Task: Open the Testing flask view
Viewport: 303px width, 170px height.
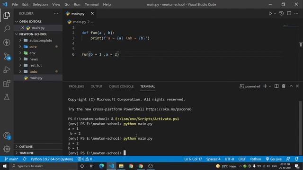Action: click(7, 97)
